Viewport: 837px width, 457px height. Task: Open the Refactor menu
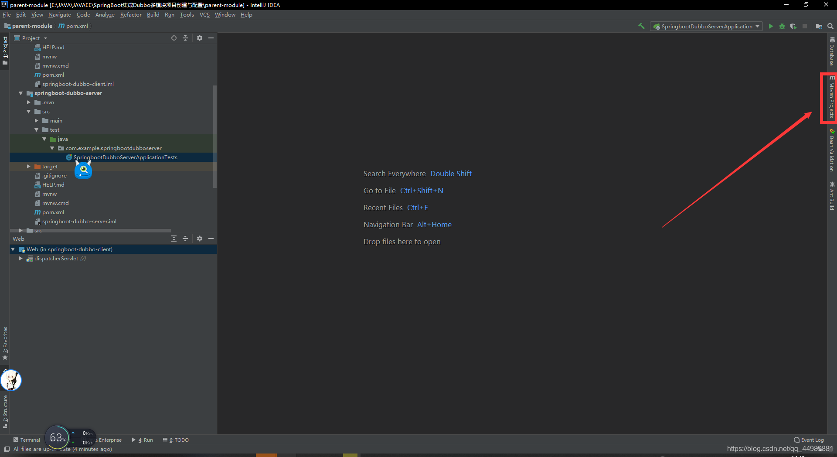click(x=131, y=14)
